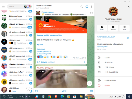Search within the channel using magnifier icon
This screenshot has width=132, height=99.
click(x=82, y=7)
